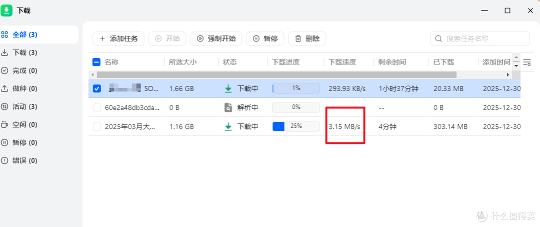Click the 强制开始 button
This screenshot has height=227, width=540.
[x=216, y=38]
